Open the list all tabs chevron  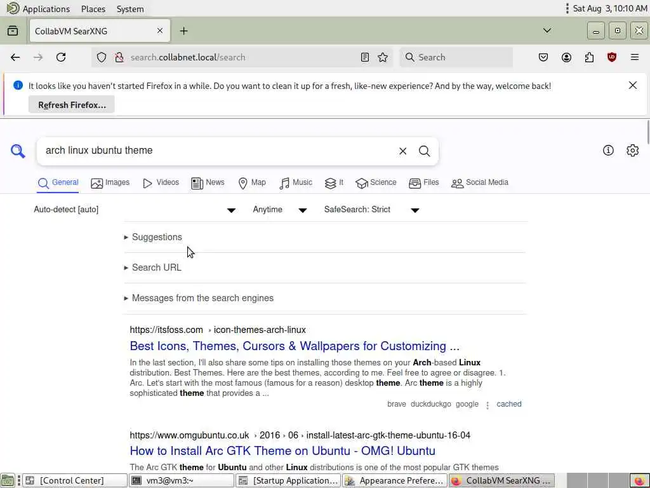[547, 30]
